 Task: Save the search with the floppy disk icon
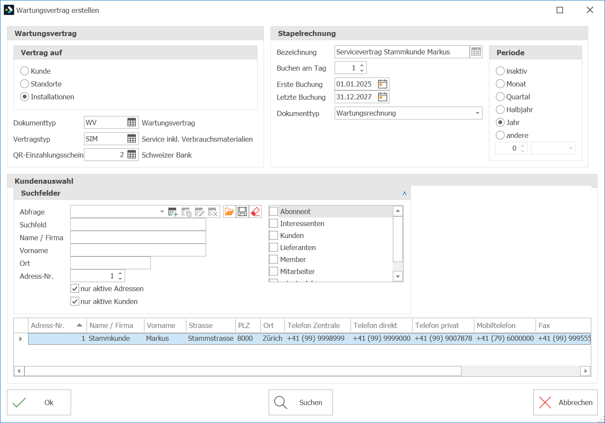242,211
